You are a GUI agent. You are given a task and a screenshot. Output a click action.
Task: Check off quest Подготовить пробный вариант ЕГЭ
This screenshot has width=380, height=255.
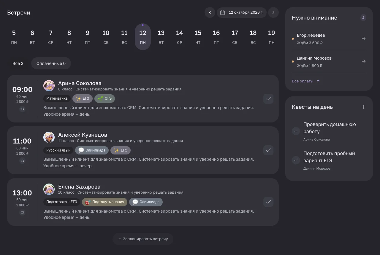pyautogui.click(x=296, y=160)
